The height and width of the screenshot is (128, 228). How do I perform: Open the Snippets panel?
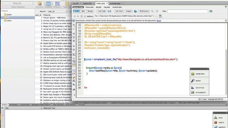220,127
